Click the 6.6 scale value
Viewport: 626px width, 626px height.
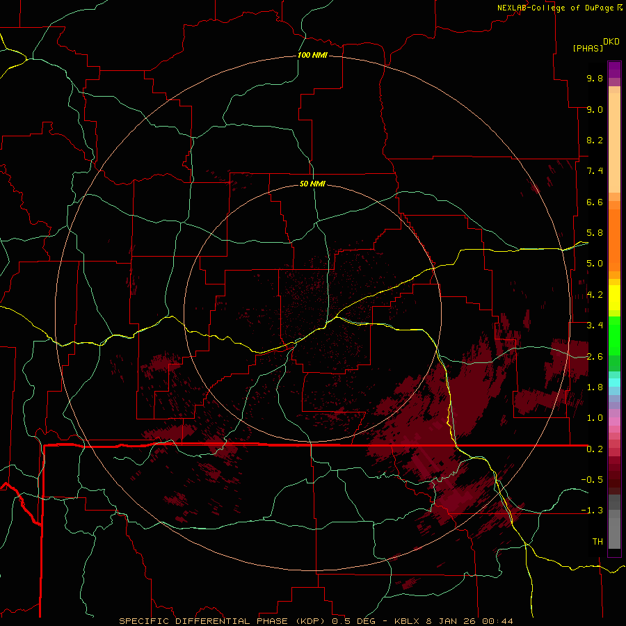(x=595, y=202)
